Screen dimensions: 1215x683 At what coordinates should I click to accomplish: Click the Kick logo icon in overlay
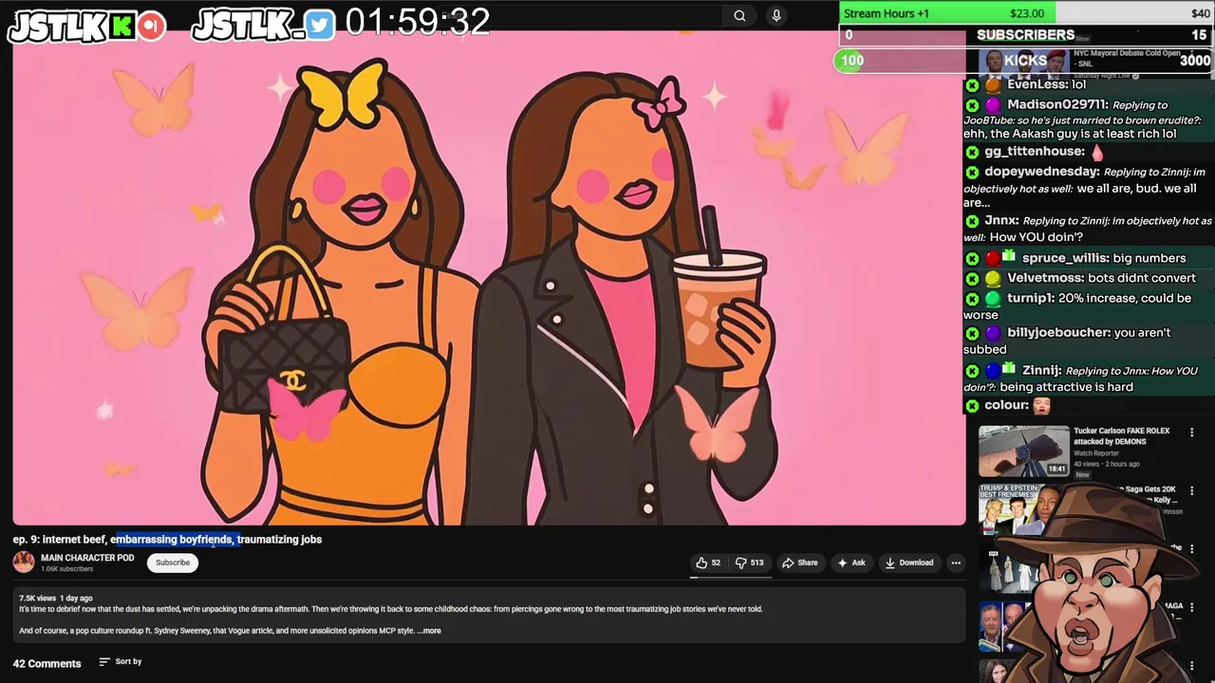(122, 27)
